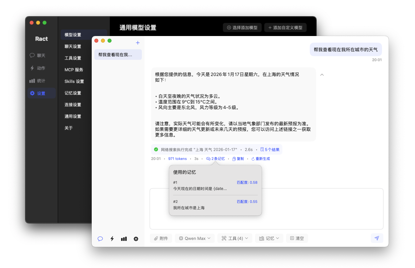
Task: Select Skills 设置 in settings menu
Action: pos(74,81)
